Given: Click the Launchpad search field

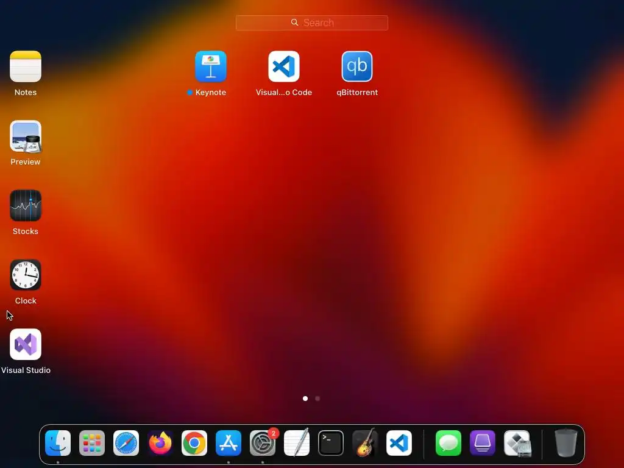Looking at the screenshot, I should pyautogui.click(x=311, y=23).
